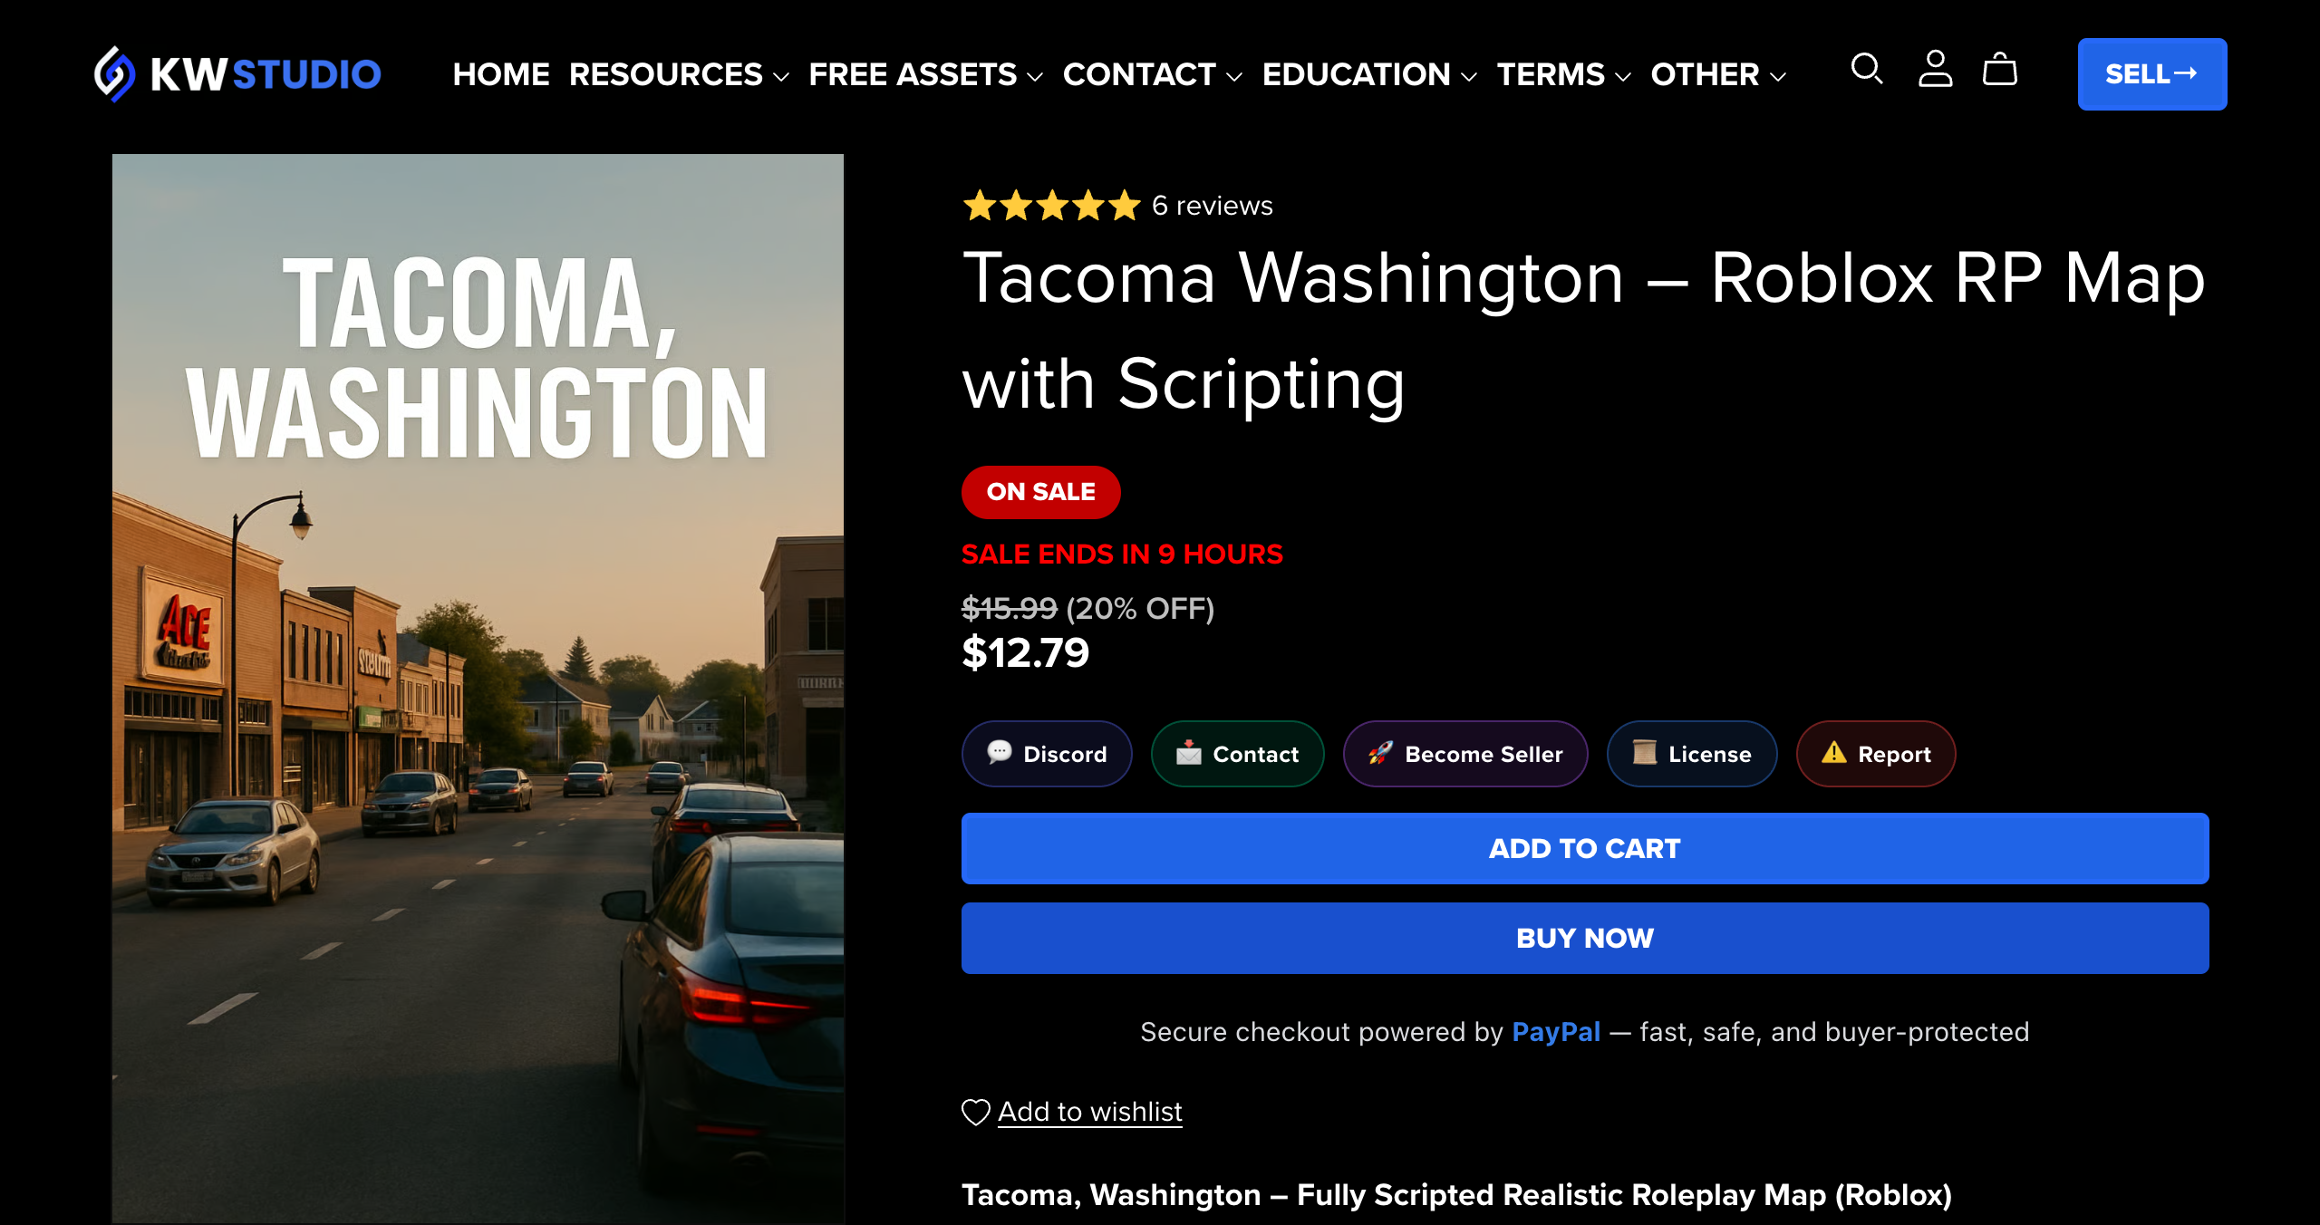Go to the Home menu item
Image resolution: width=2320 pixels, height=1225 pixels.
501,74
